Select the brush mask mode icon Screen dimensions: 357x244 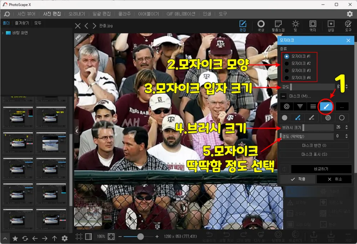point(326,106)
